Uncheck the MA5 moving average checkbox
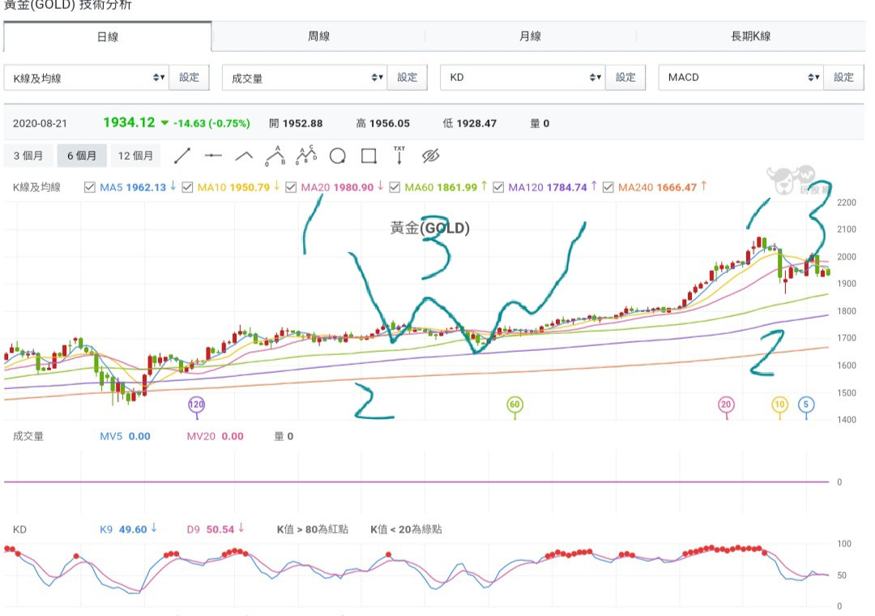 [91, 187]
